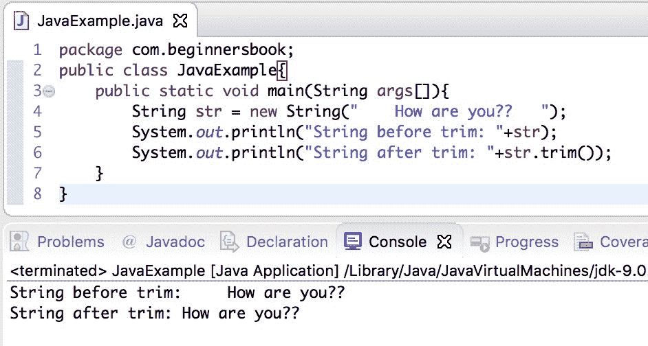Click the Javadoc @ icon

pos(129,242)
